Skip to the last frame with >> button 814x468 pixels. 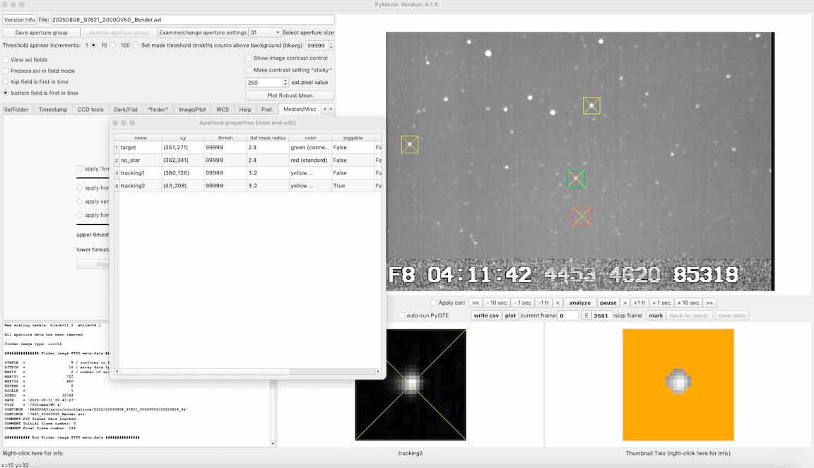709,303
